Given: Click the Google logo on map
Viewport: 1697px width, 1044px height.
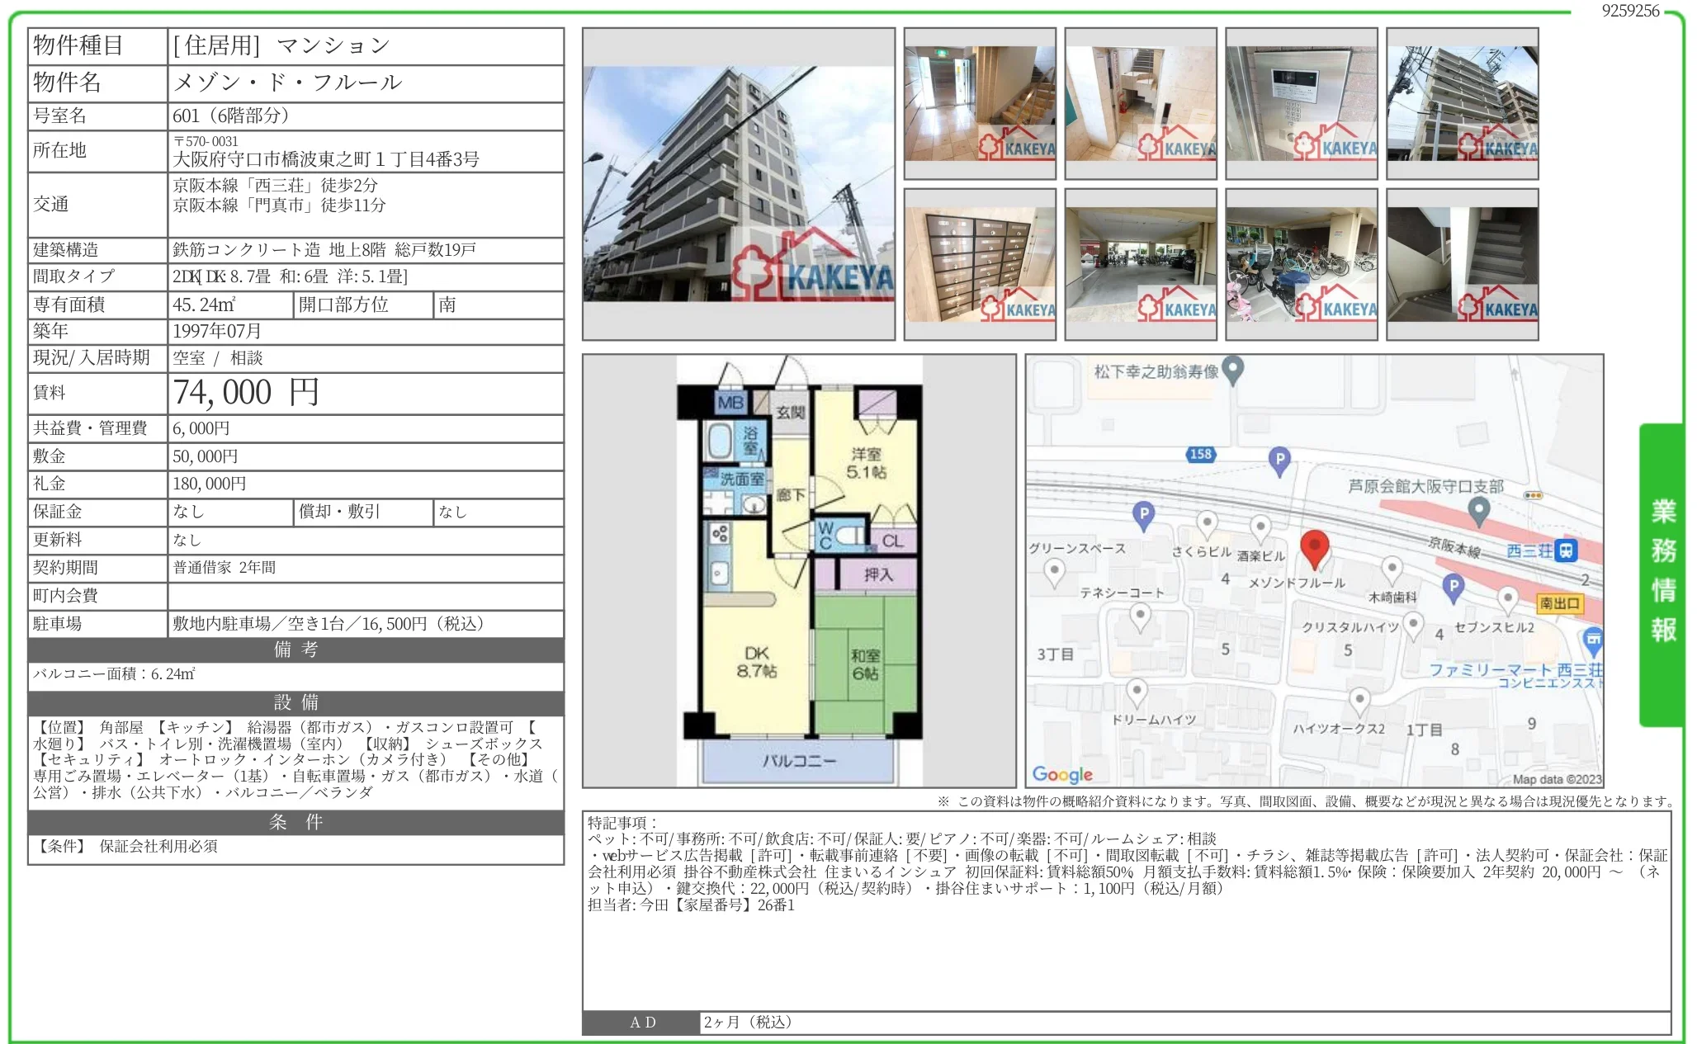Looking at the screenshot, I should click(1062, 774).
